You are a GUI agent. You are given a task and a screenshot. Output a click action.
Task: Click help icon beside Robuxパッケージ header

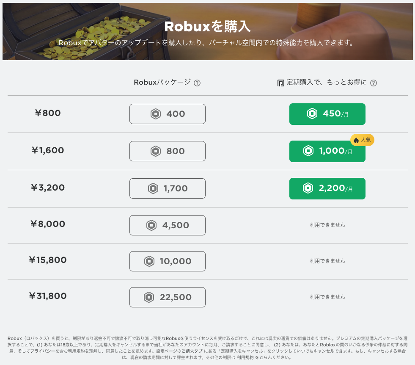click(x=197, y=83)
